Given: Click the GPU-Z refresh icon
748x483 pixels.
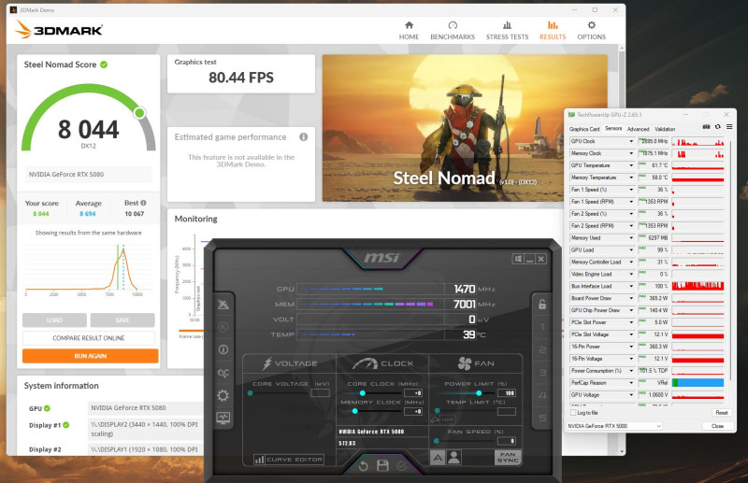Looking at the screenshot, I should point(717,127).
